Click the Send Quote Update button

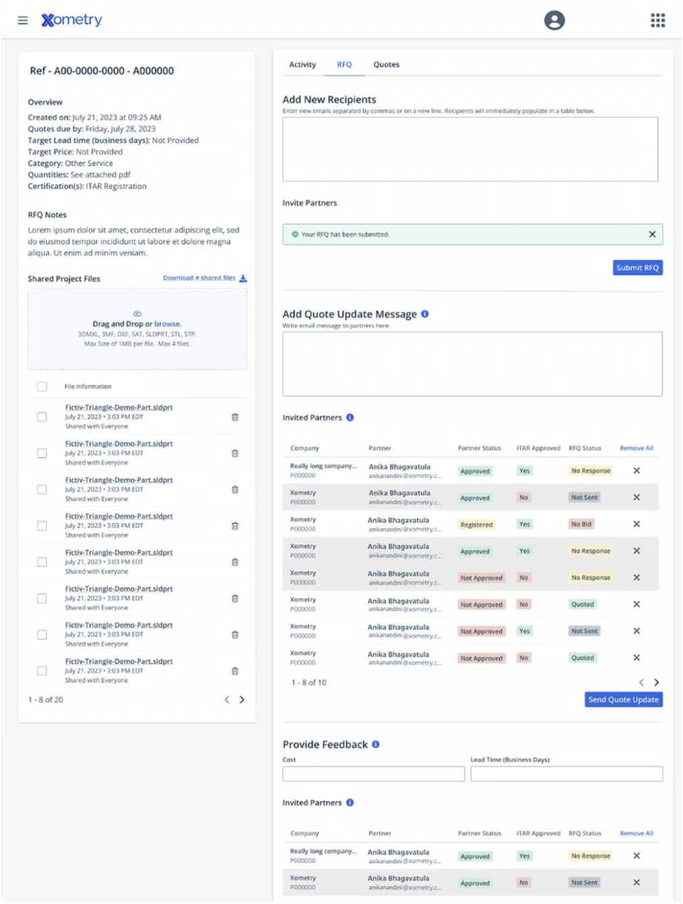(623, 700)
